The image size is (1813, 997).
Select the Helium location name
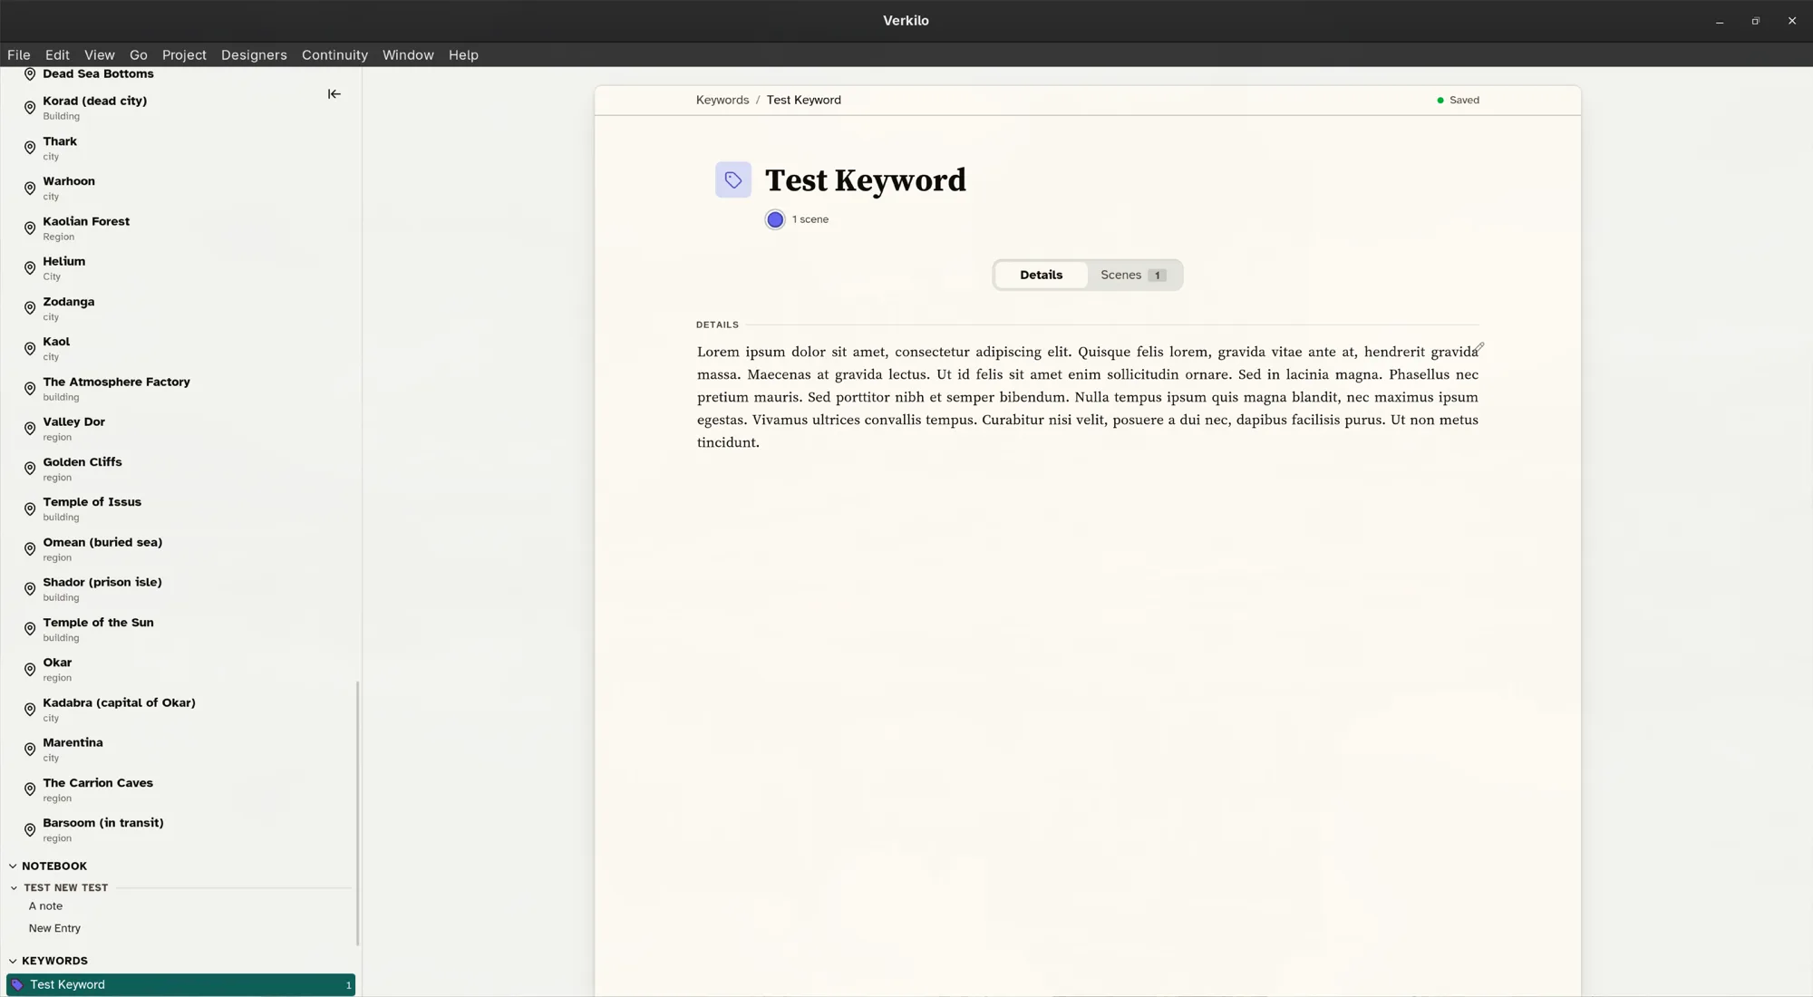click(64, 261)
